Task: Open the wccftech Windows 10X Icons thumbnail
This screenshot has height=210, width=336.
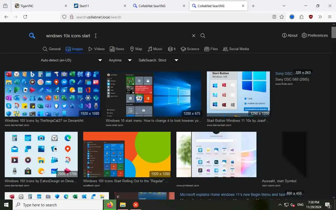Action: 127,154
